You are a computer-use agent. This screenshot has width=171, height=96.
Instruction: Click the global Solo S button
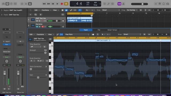tap(41, 15)
